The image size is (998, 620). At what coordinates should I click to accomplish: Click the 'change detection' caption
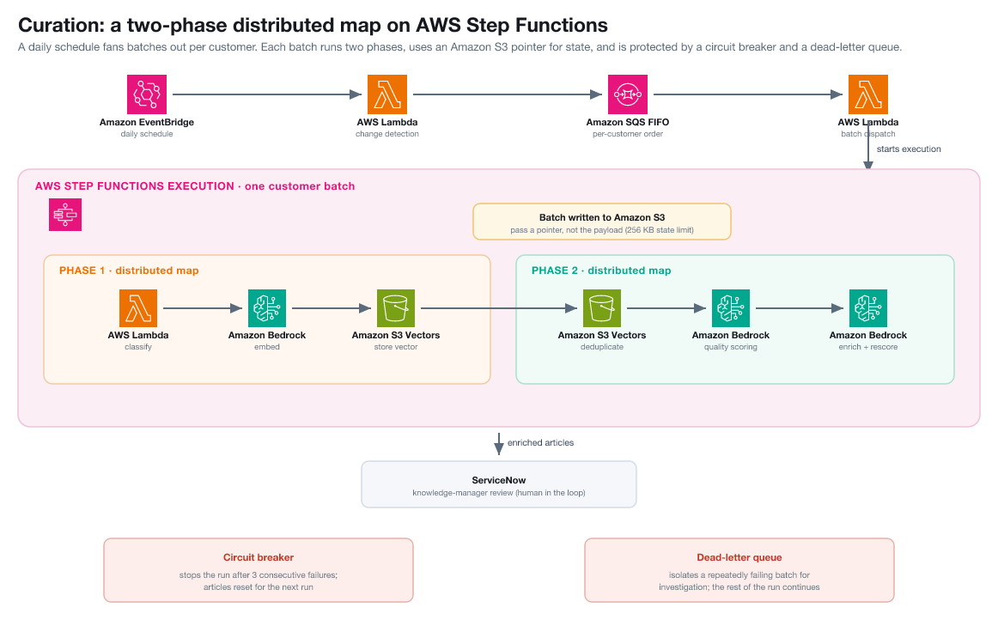pos(387,134)
